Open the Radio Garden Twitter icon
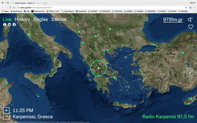This screenshot has width=197, height=123. click(x=10, y=25)
